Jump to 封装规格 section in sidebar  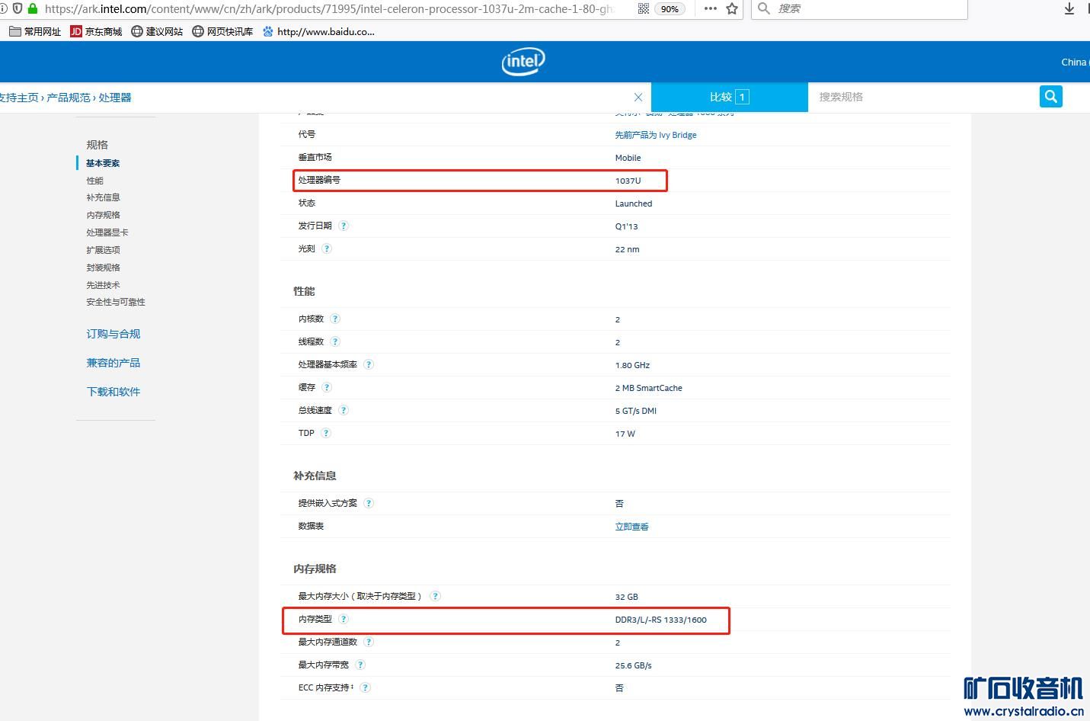103,268
